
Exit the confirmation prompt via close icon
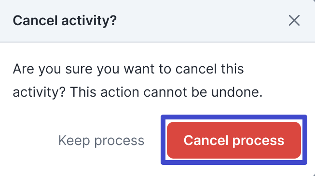click(x=294, y=20)
